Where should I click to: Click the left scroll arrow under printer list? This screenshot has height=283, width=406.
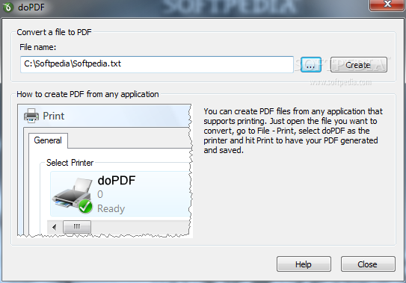pyautogui.click(x=55, y=227)
